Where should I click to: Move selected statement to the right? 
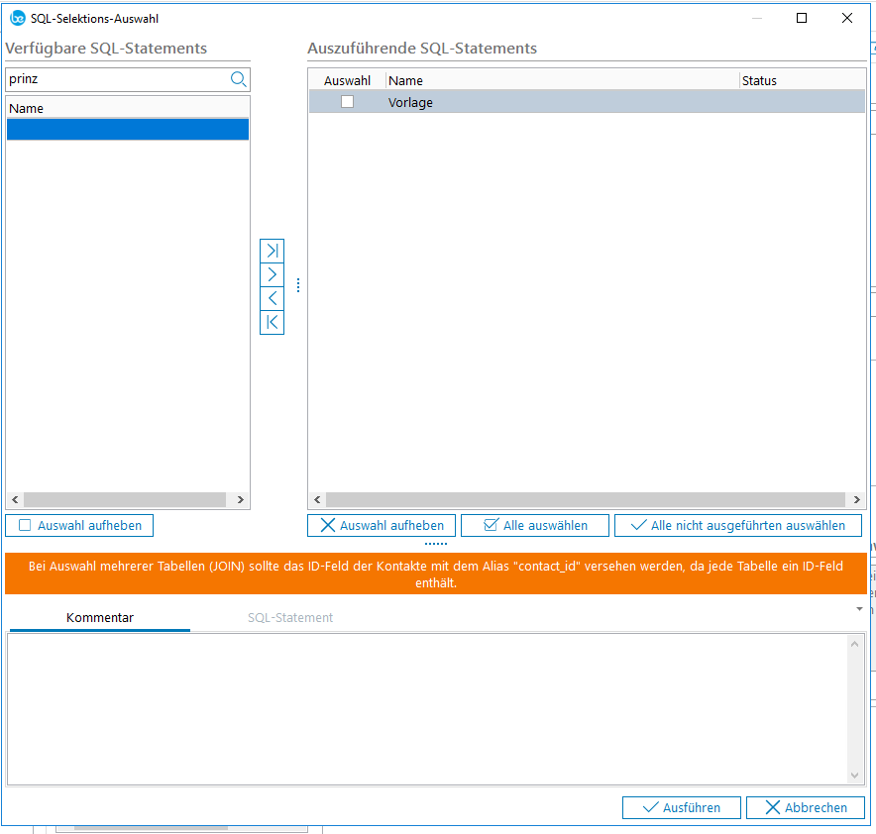272,274
